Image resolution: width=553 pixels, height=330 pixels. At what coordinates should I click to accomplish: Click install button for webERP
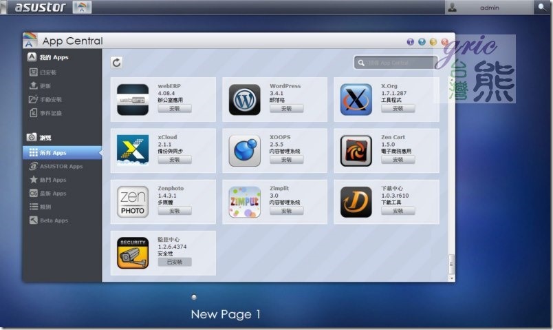tap(175, 108)
